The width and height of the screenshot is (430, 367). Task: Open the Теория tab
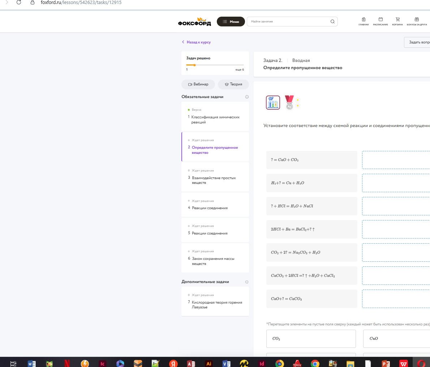click(x=233, y=84)
